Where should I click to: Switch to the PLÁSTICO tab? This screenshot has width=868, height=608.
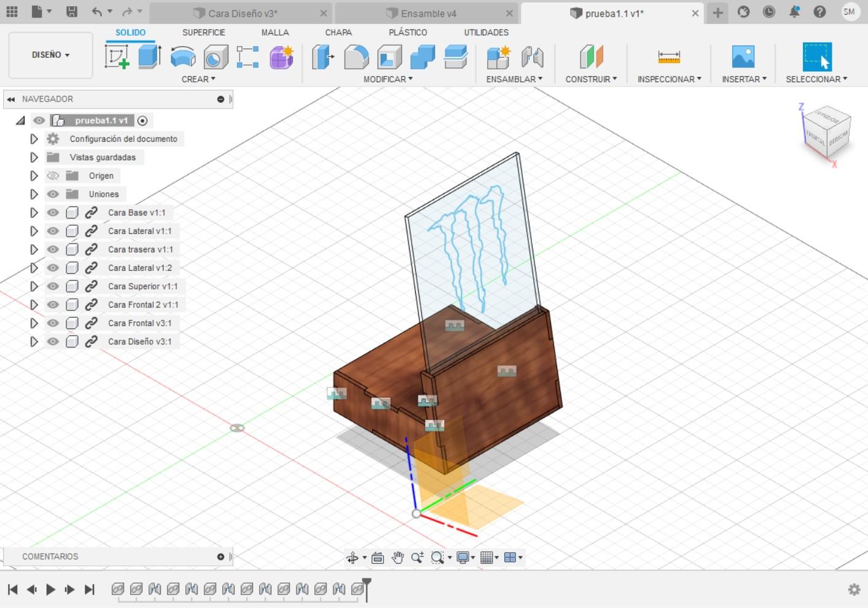click(x=407, y=33)
